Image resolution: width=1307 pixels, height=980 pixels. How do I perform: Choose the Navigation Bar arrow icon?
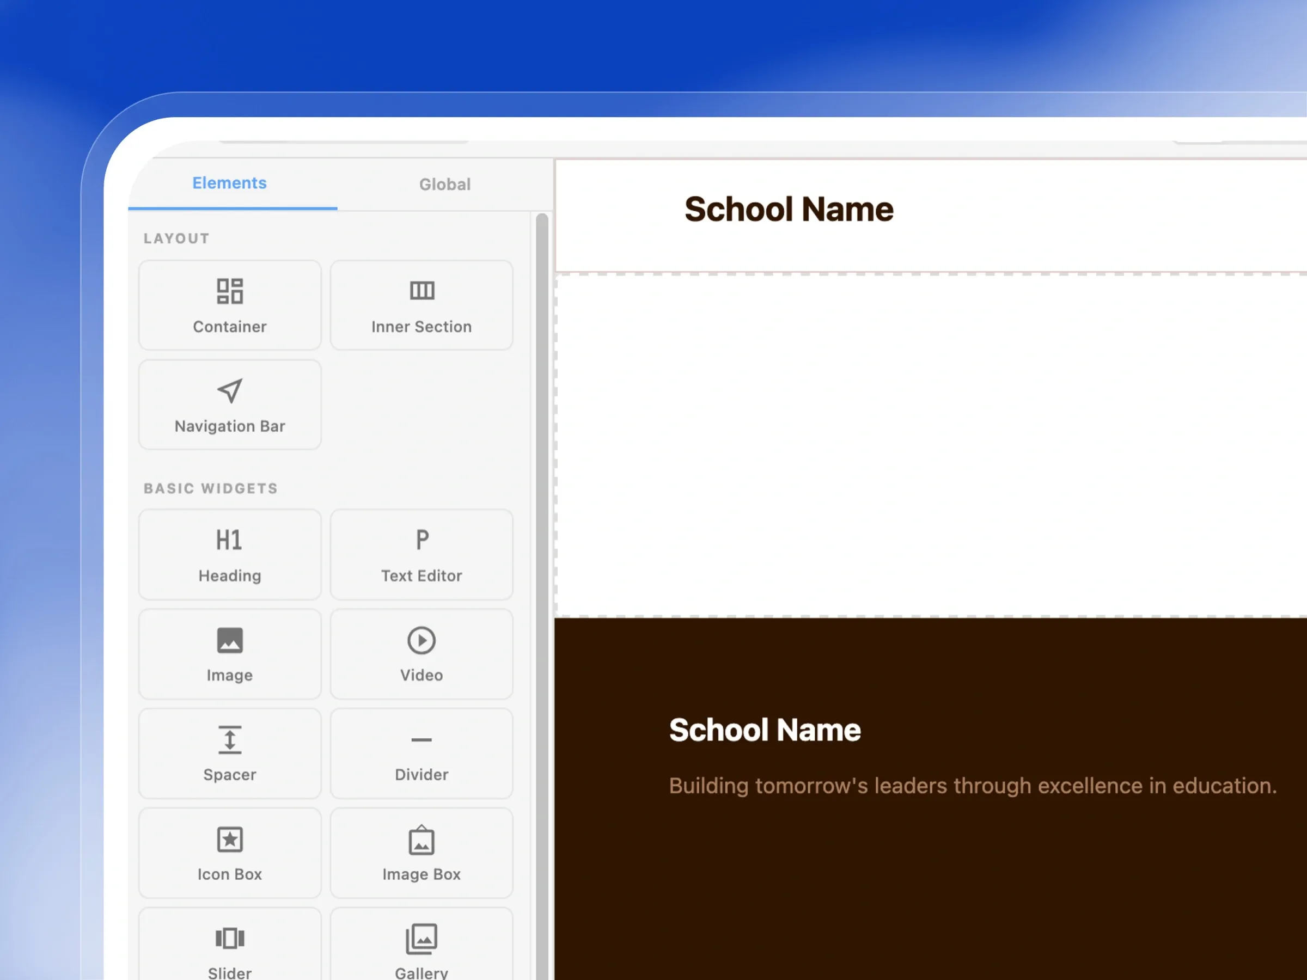pos(230,390)
